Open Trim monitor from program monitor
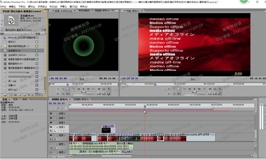The height and width of the screenshot is (159, 266). (220, 93)
